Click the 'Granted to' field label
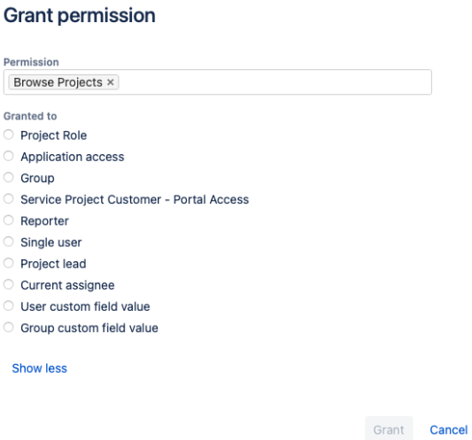The image size is (472, 440). [30, 116]
